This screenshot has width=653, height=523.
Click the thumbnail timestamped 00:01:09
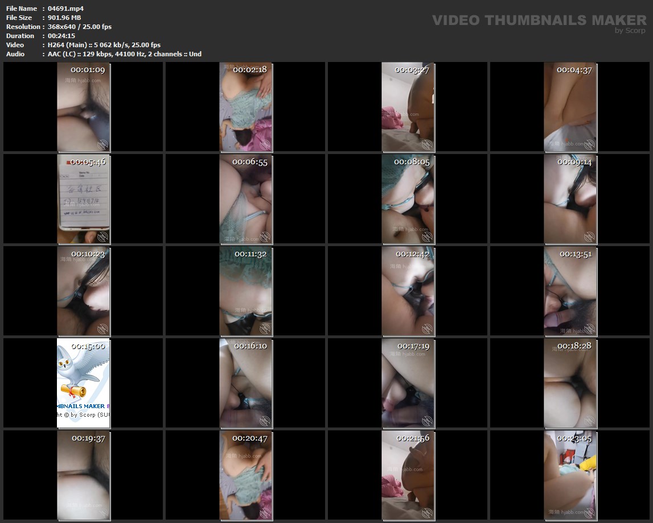(84, 107)
